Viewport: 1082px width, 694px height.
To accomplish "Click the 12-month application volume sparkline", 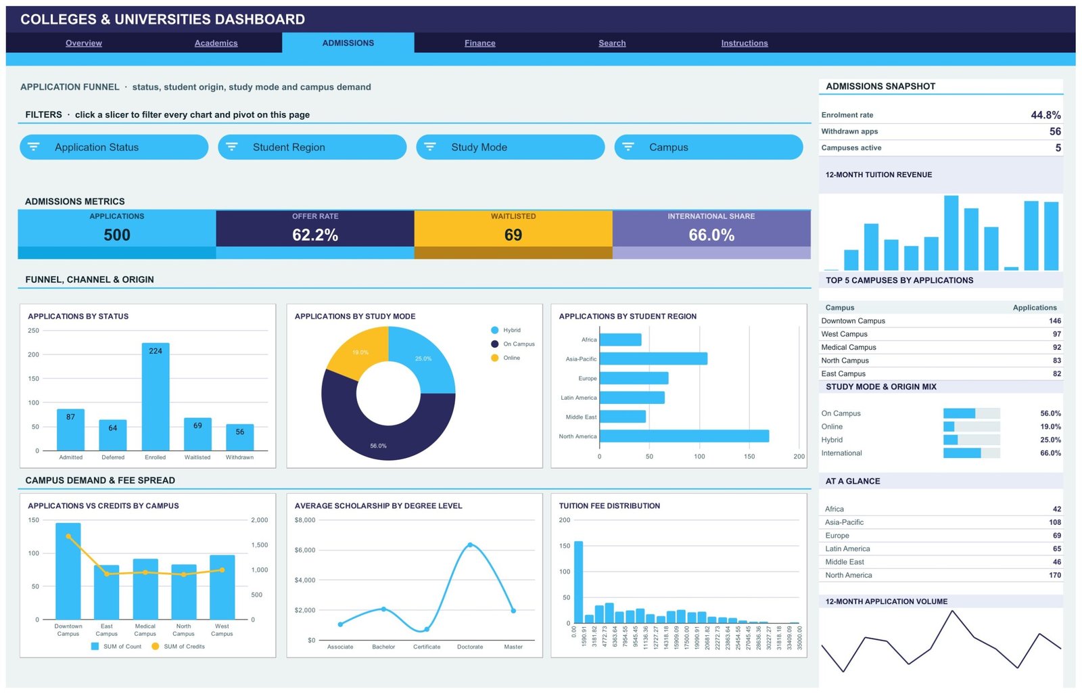I will (941, 641).
